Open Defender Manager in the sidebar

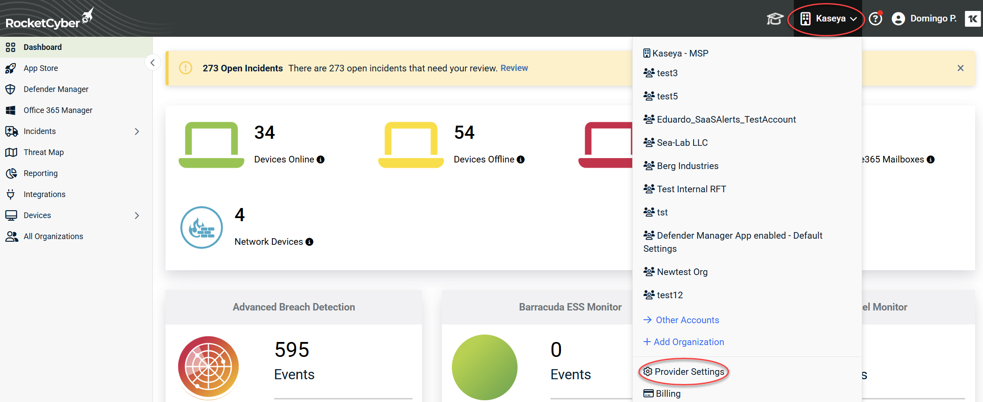click(56, 89)
